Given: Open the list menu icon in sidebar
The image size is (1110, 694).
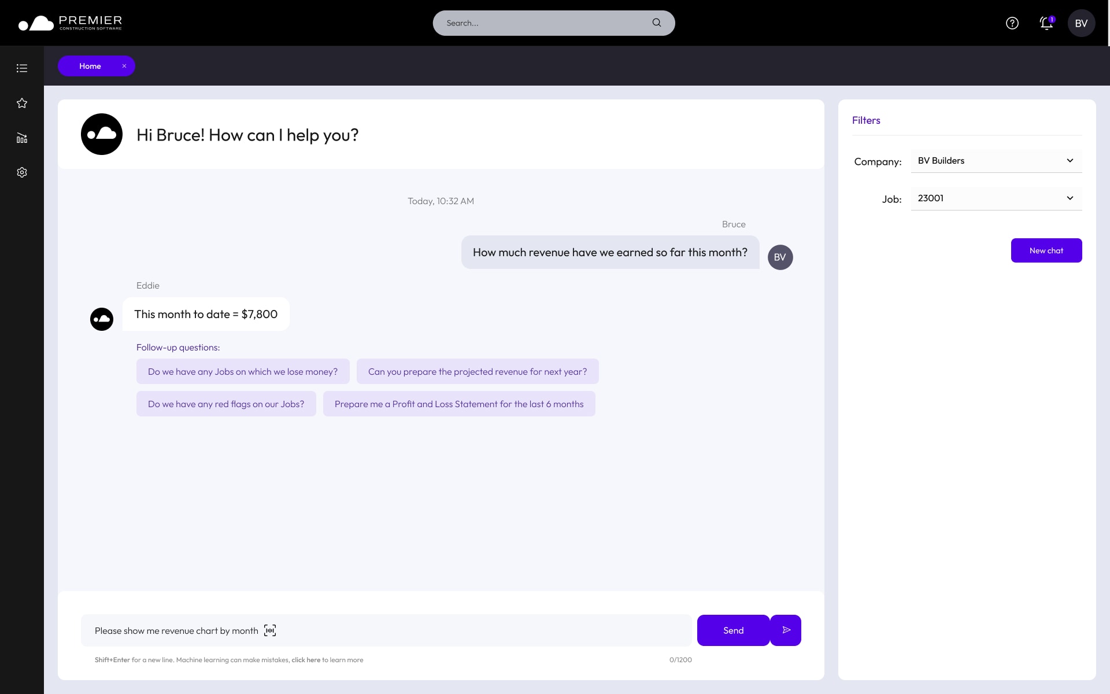Looking at the screenshot, I should coord(22,68).
